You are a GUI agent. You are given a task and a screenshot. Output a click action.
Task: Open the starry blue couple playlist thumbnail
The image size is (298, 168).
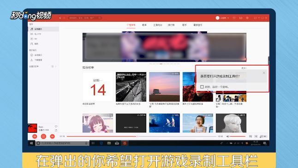point(164,123)
